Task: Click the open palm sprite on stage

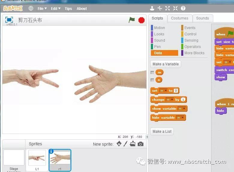Action: [x=110, y=84]
